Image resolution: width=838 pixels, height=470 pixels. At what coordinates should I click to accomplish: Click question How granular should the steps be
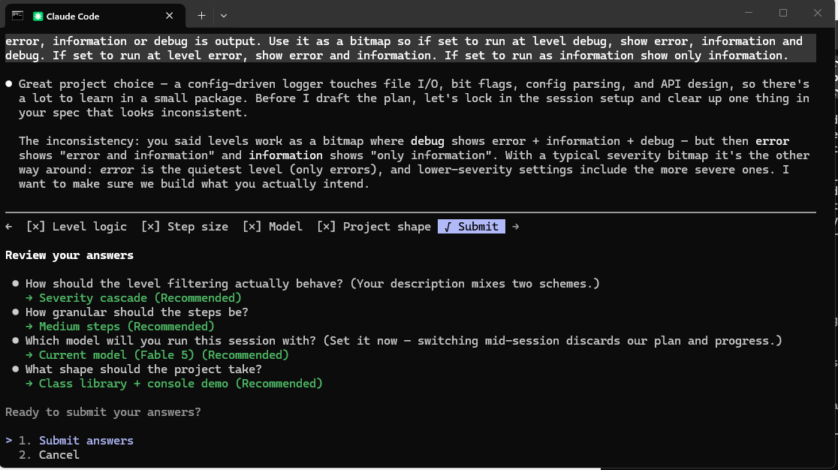137,312
